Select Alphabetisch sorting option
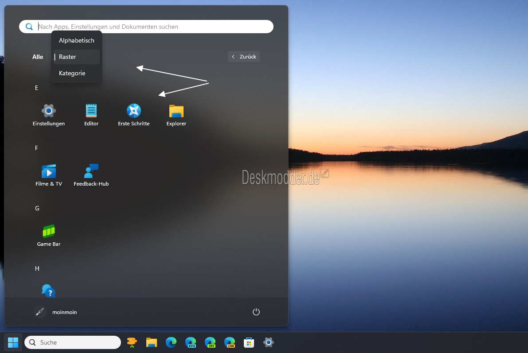The width and height of the screenshot is (528, 353). tap(76, 40)
